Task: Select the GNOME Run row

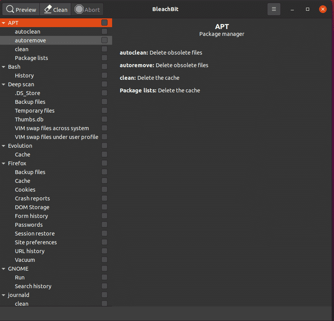Action: coord(56,277)
